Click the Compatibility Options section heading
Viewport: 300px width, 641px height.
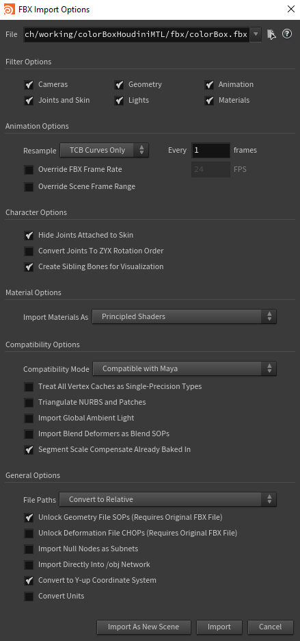tap(42, 344)
